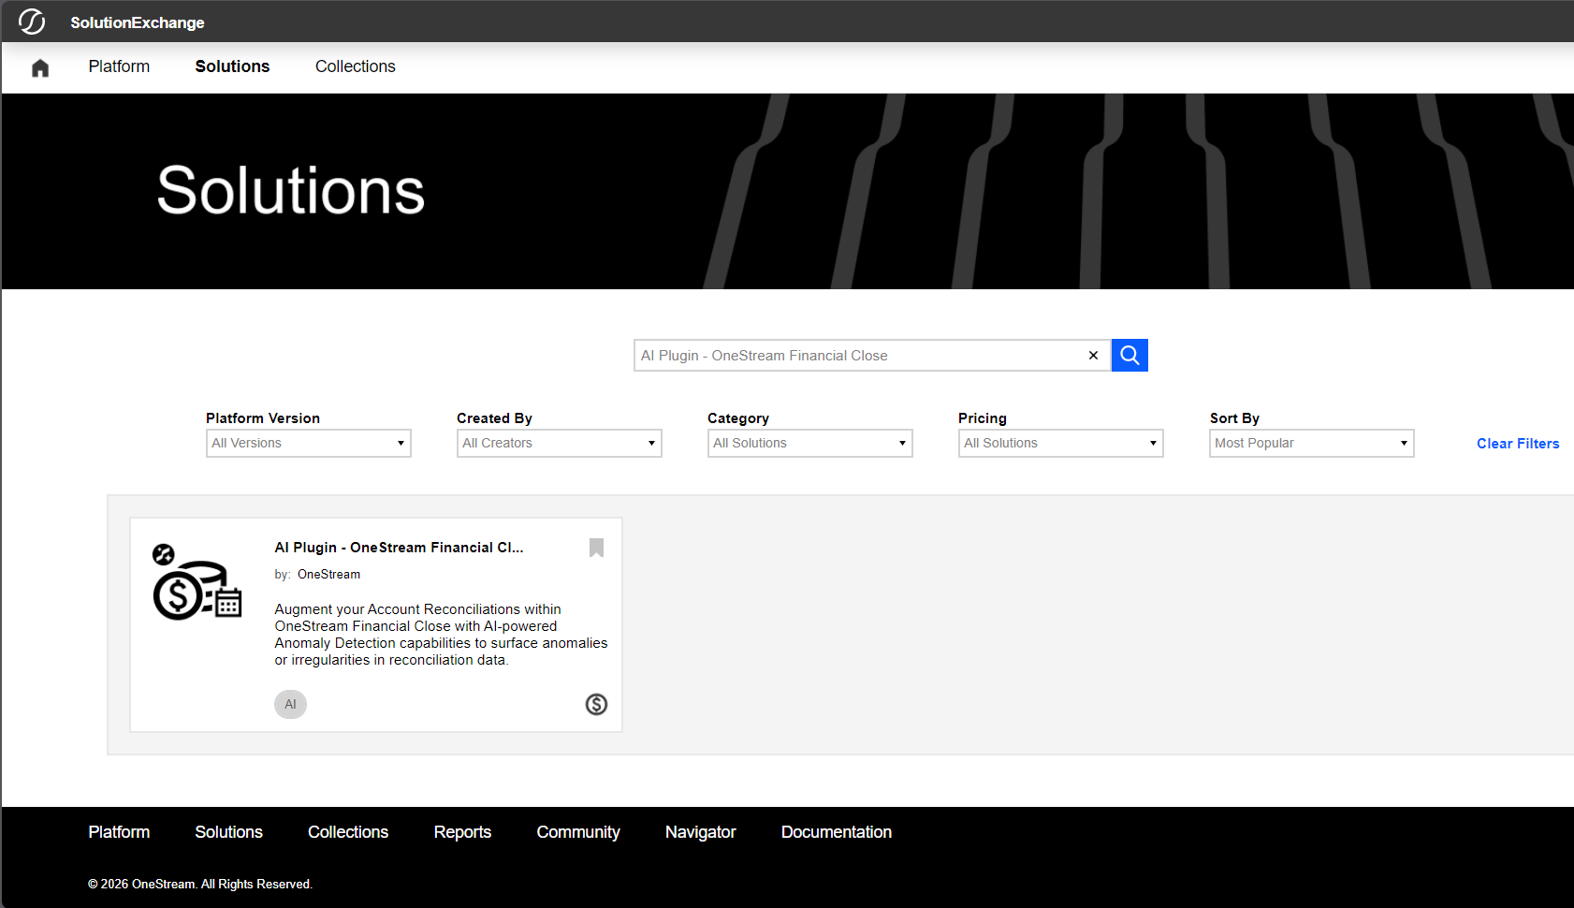Screen dimensions: 1574x908
Task: Visit Community from the footer
Action: click(x=578, y=832)
